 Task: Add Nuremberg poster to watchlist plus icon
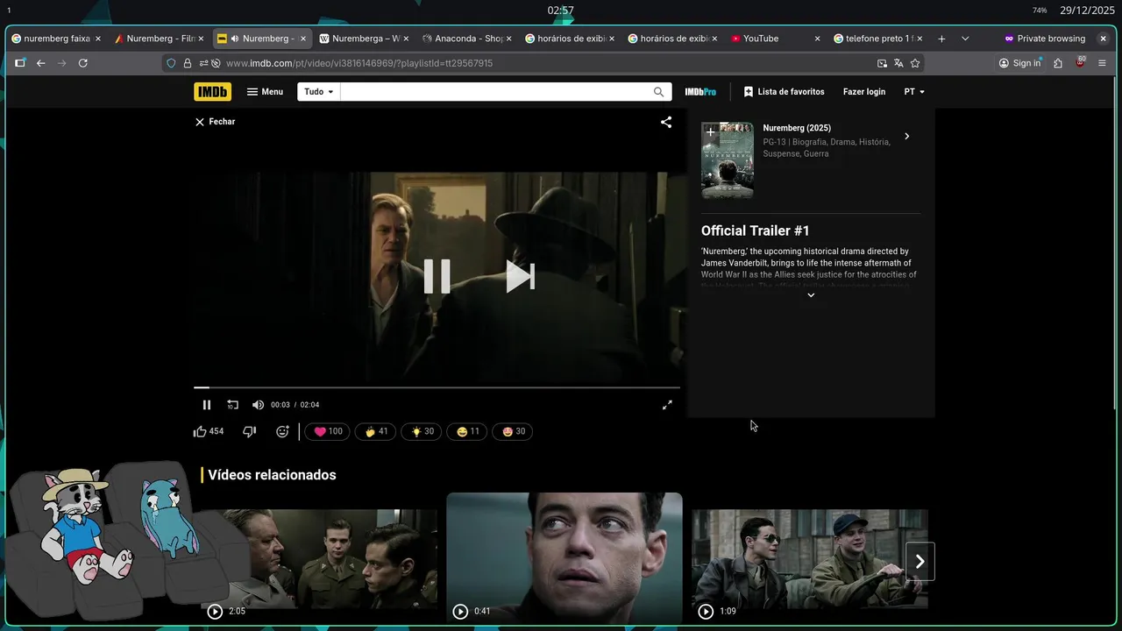(711, 132)
